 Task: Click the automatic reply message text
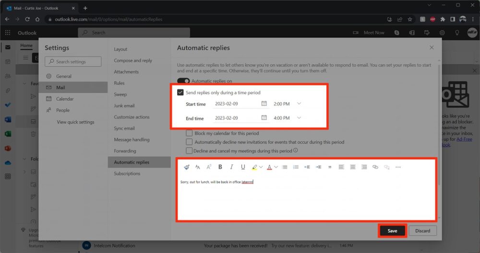[217, 182]
